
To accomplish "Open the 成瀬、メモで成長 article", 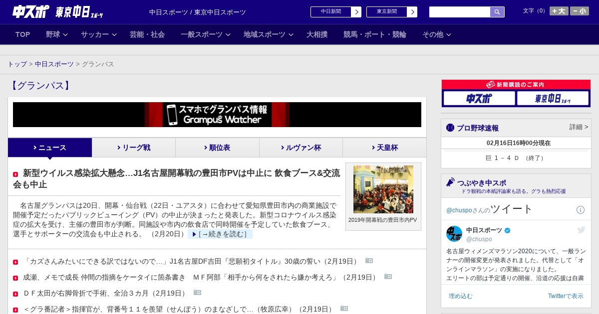I will click(x=201, y=277).
